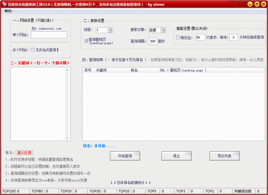268x195 pixels.
Task: Click the TOP5 status bar entry
Action: point(152,191)
